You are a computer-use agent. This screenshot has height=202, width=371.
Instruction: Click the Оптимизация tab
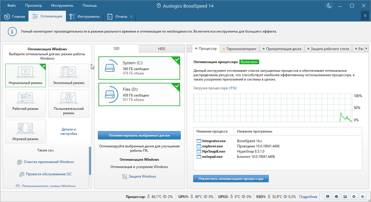[47, 16]
